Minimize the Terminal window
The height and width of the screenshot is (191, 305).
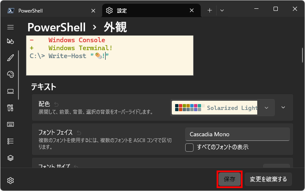[256, 9]
